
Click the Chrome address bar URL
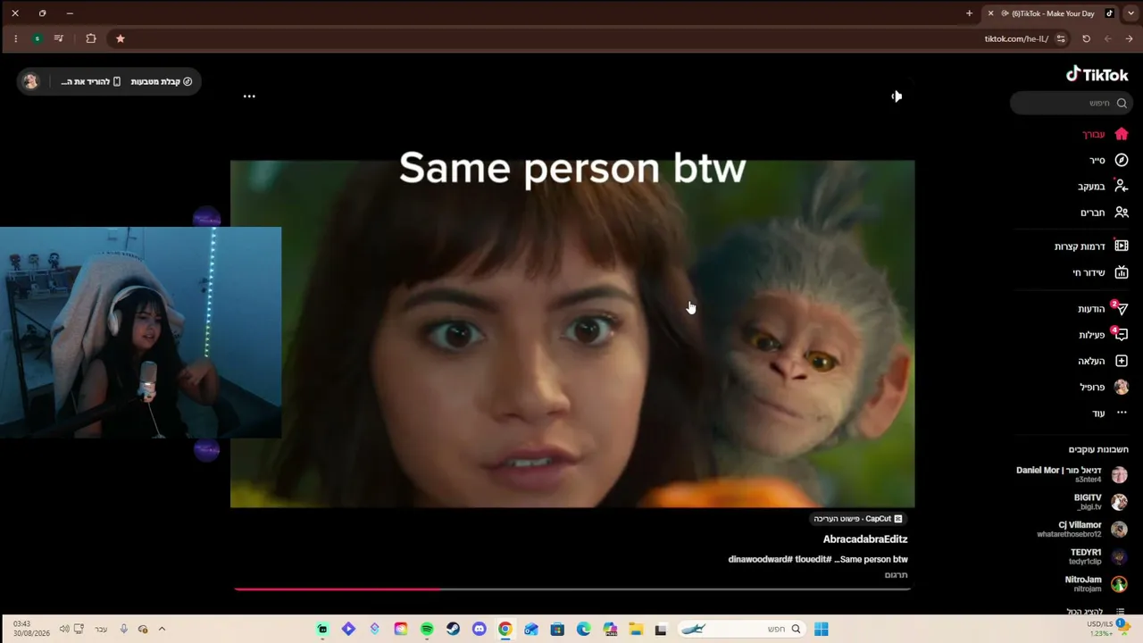tap(1016, 38)
